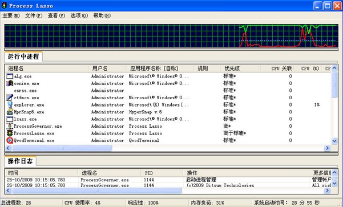Select the alg.exe window icon
Viewport: 343px width, 207px height.
[x=10, y=76]
